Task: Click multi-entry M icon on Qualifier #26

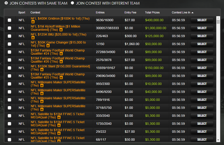Action: (61, 62)
